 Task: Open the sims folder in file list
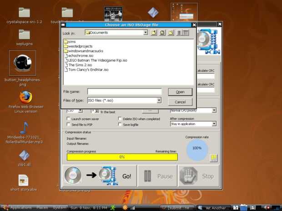pos(70,42)
